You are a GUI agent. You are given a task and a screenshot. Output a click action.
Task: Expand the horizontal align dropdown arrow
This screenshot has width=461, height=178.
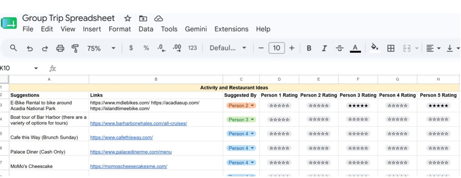(x=439, y=48)
